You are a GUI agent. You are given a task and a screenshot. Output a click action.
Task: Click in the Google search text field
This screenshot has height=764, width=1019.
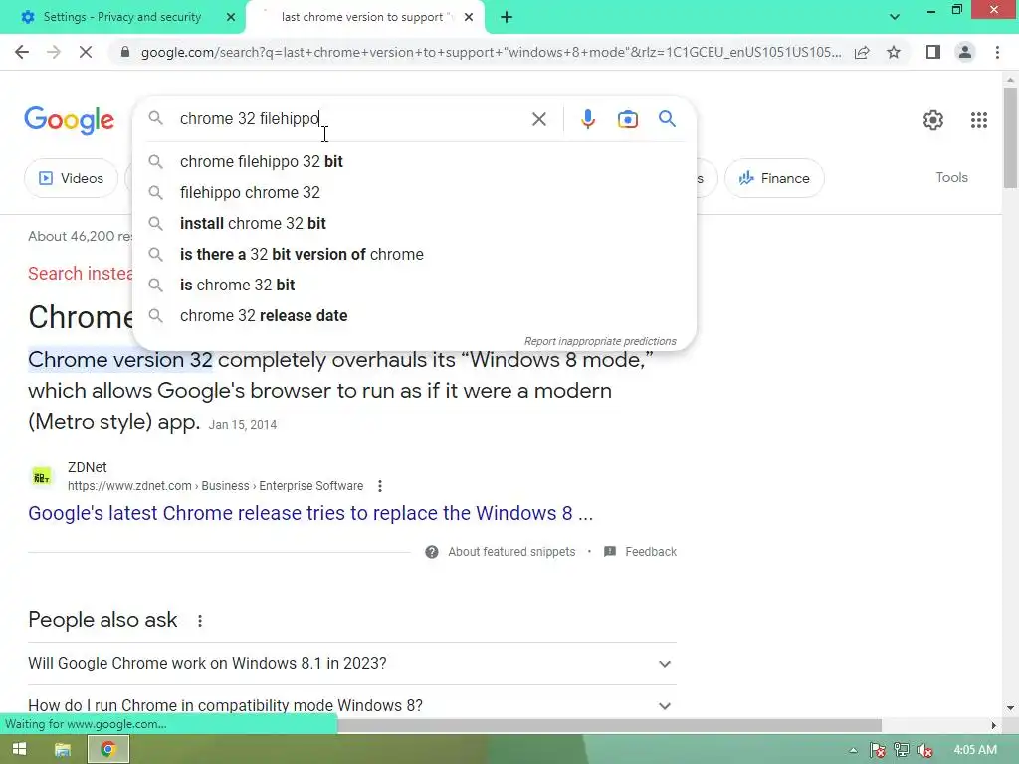[x=351, y=119]
